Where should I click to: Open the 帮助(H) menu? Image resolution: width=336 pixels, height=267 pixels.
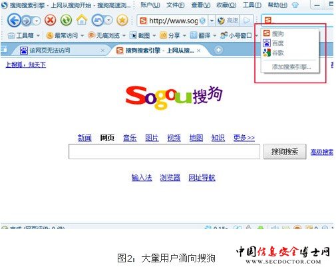(277, 5)
